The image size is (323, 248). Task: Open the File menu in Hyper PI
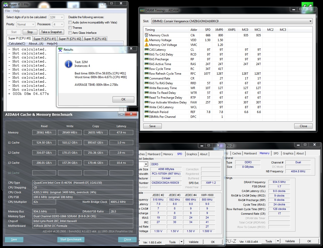tap(8, 11)
